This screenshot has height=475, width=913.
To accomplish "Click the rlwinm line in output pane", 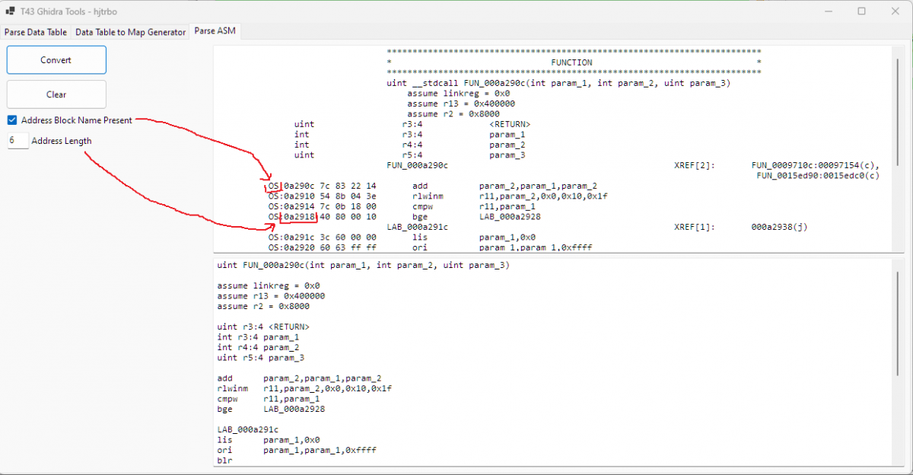I will pos(304,388).
